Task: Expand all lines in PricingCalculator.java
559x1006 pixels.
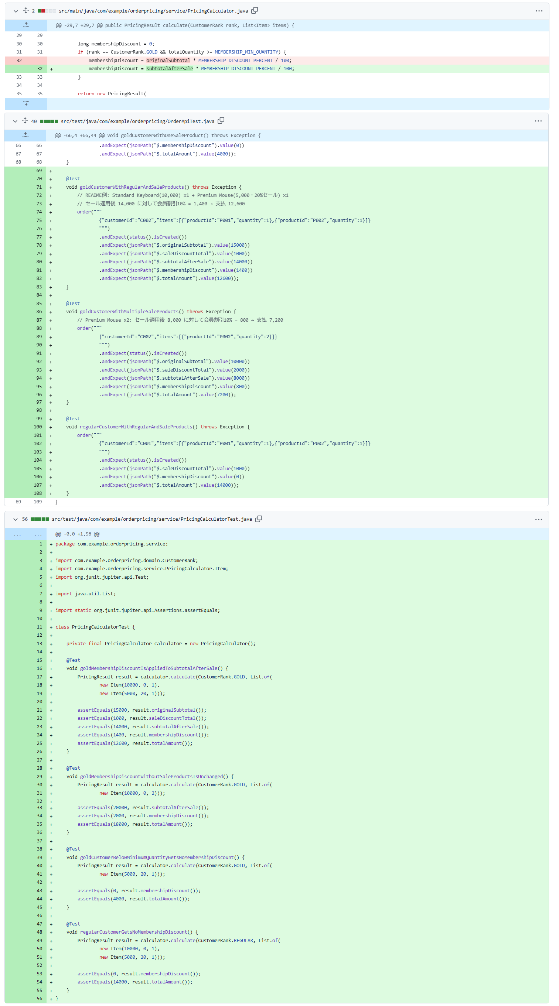Action: [x=26, y=11]
